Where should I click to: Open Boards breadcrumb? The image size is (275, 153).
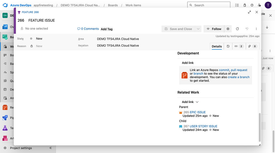pos(113,5)
